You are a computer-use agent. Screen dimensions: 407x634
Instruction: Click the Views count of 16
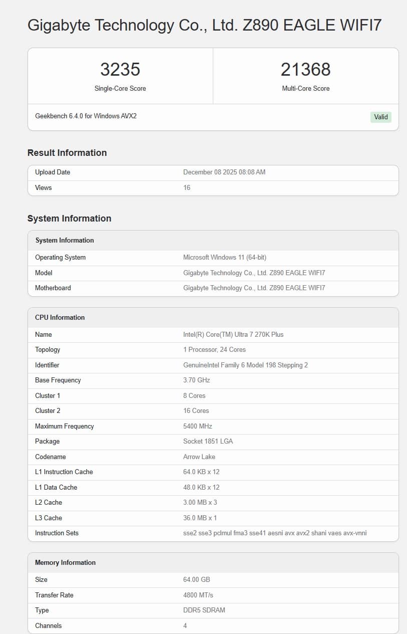[x=187, y=187]
